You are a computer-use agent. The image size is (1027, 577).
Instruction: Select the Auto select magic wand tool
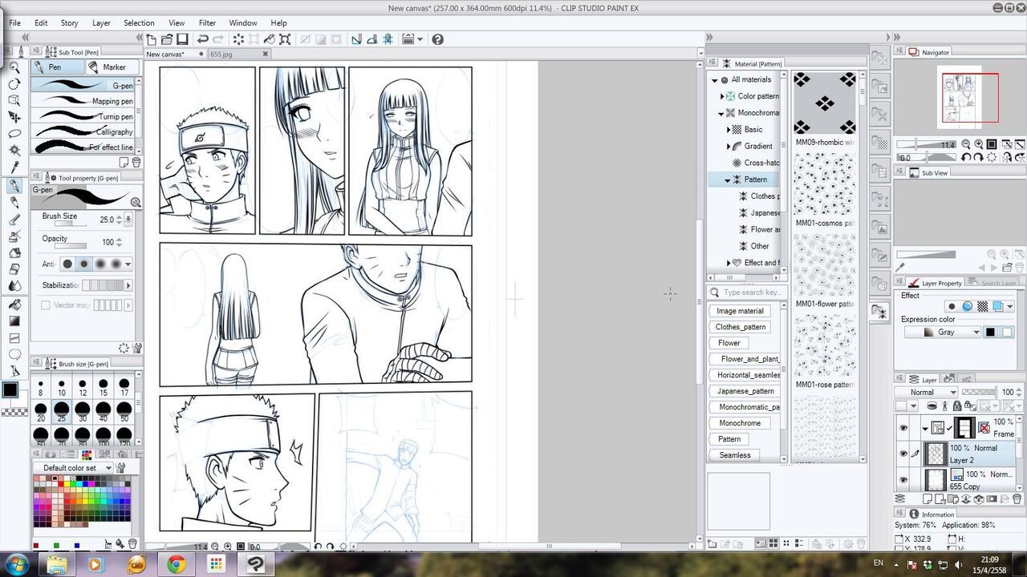click(x=14, y=150)
